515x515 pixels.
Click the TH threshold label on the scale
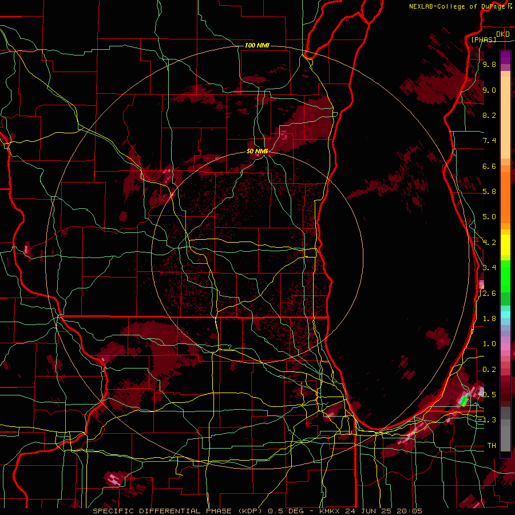point(492,445)
